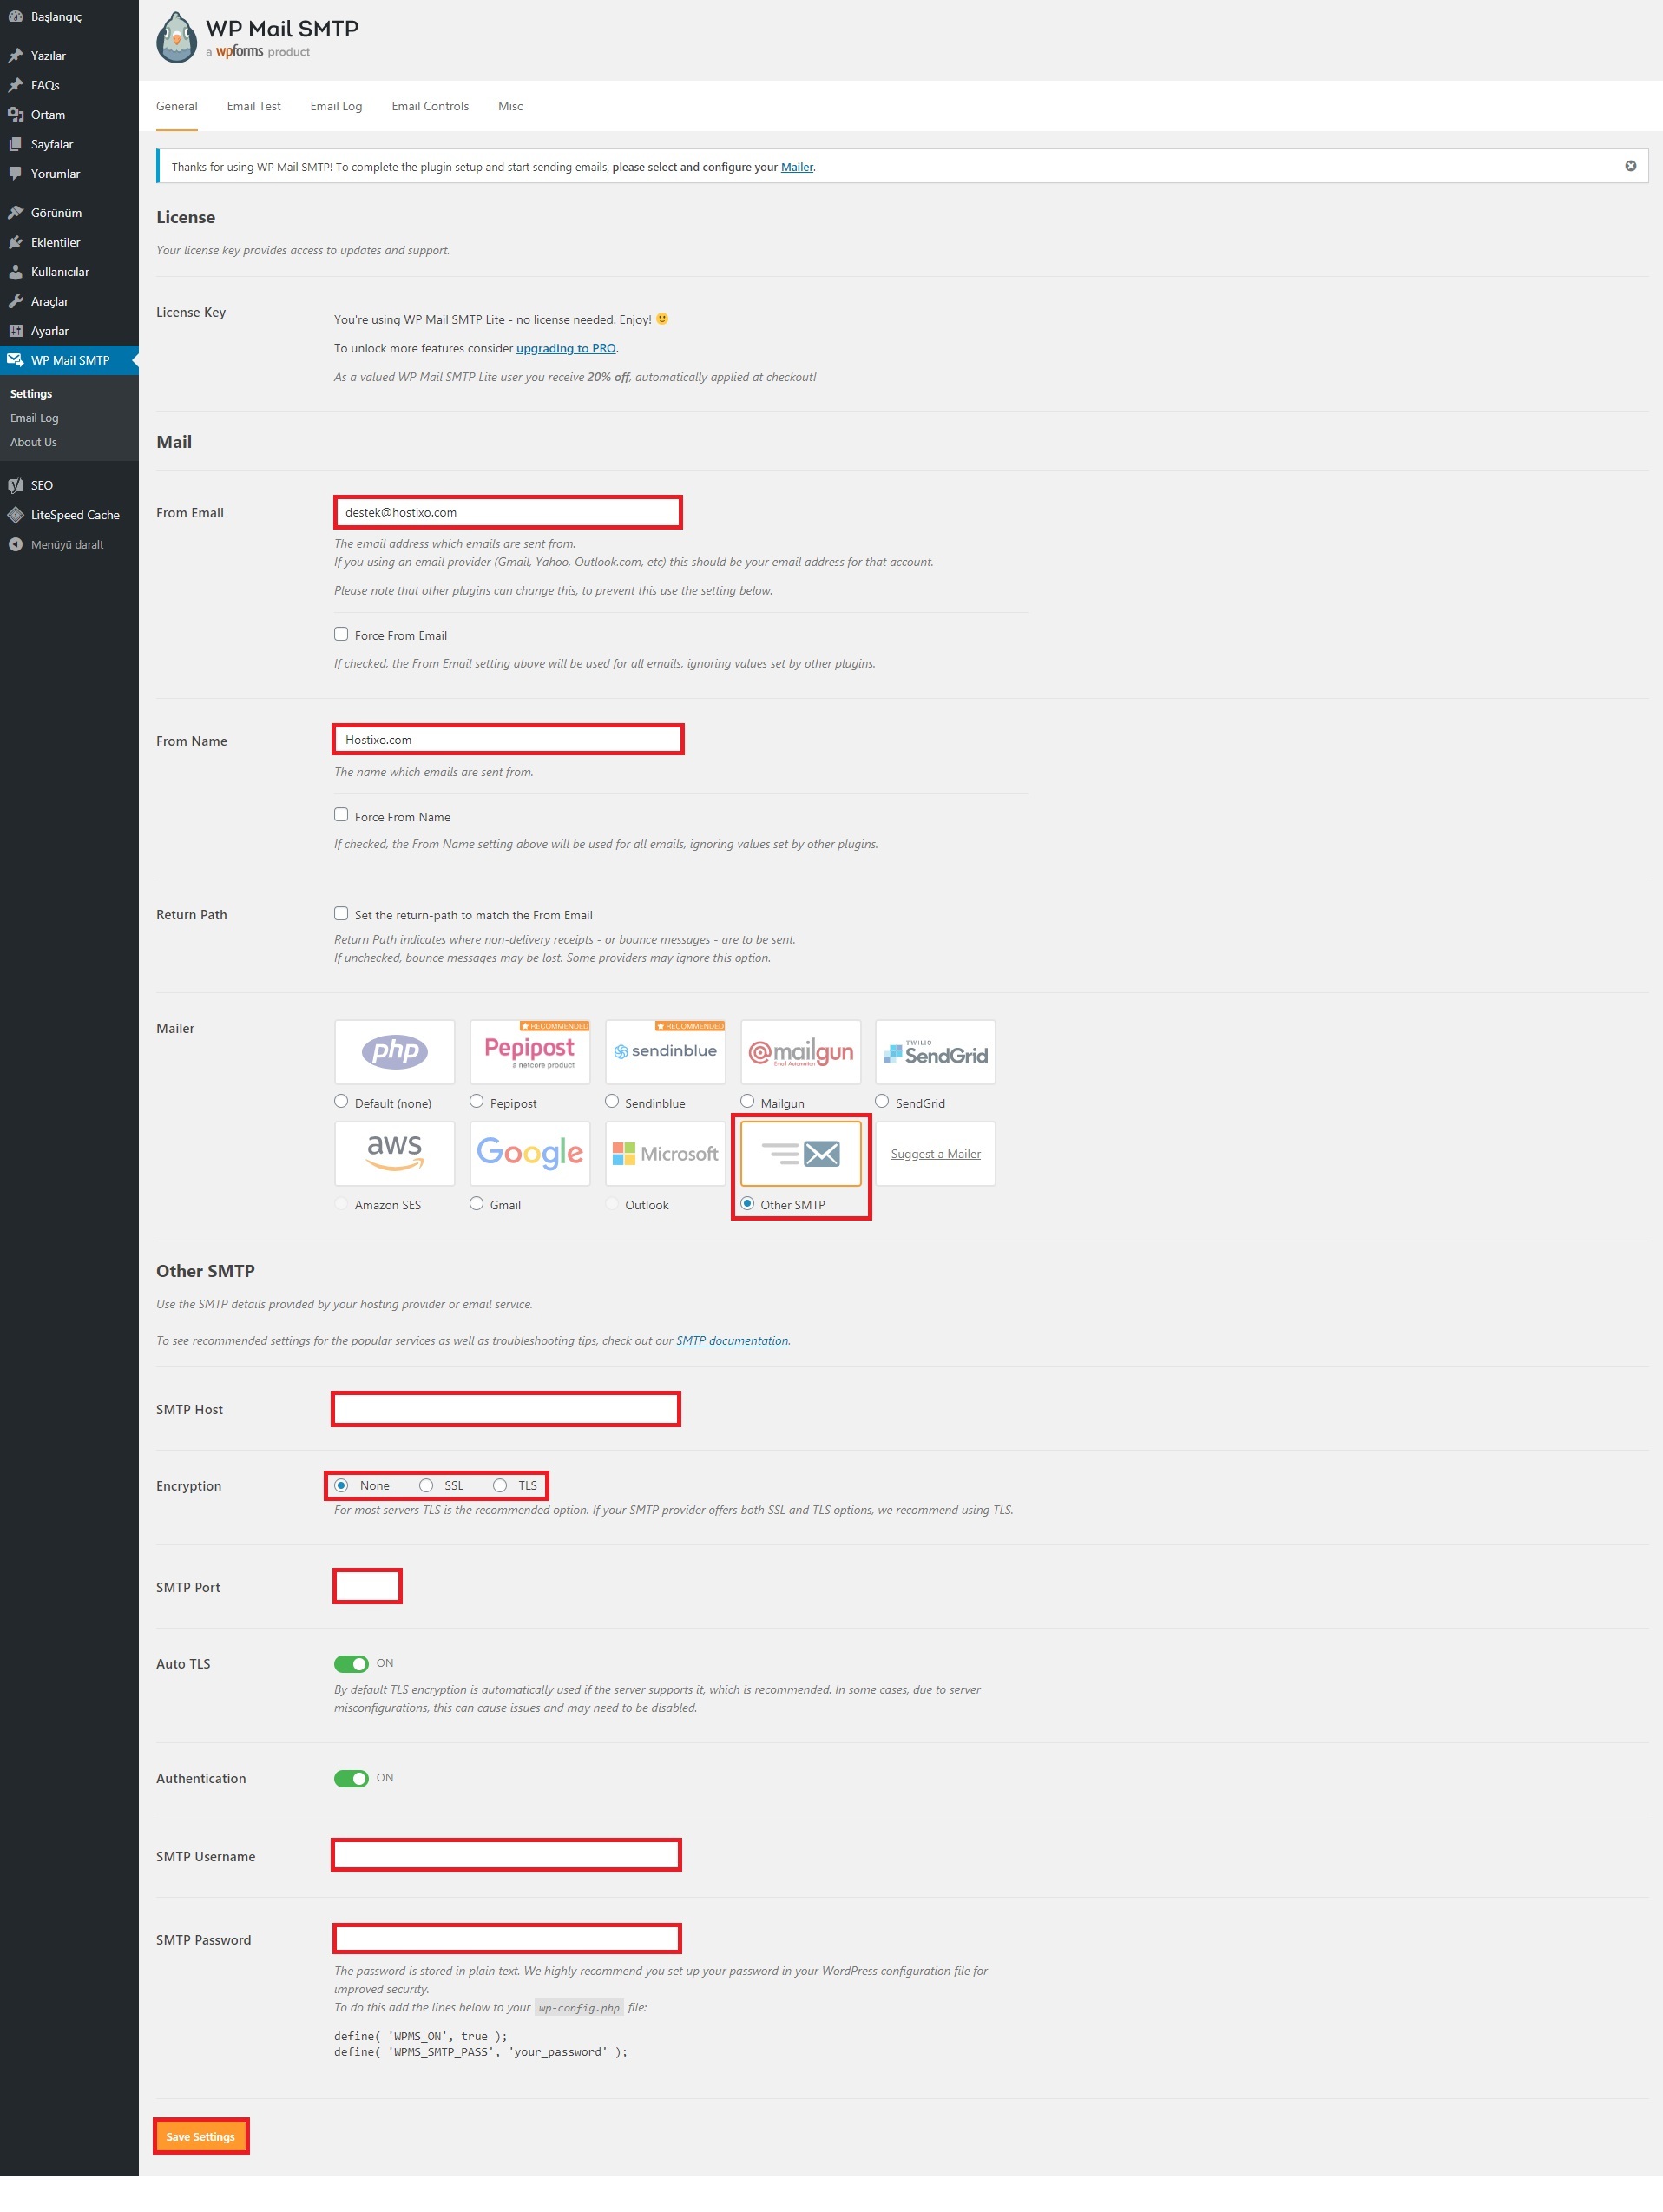The height and width of the screenshot is (2212, 1663).
Task: Open the Email Controls tab
Action: pos(430,106)
